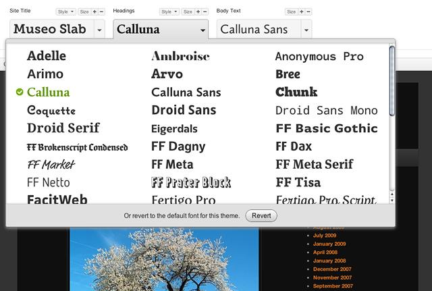Viewport: 432px width, 291px height.
Task: Pick Droid Sans Mono from font list
Action: coord(326,110)
